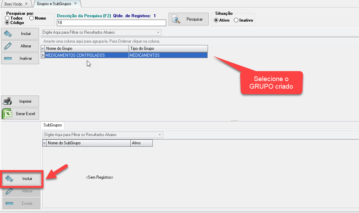359x213 pixels.
Task: Close the Grupos e SubGrupos tab
Action: coord(76,3)
